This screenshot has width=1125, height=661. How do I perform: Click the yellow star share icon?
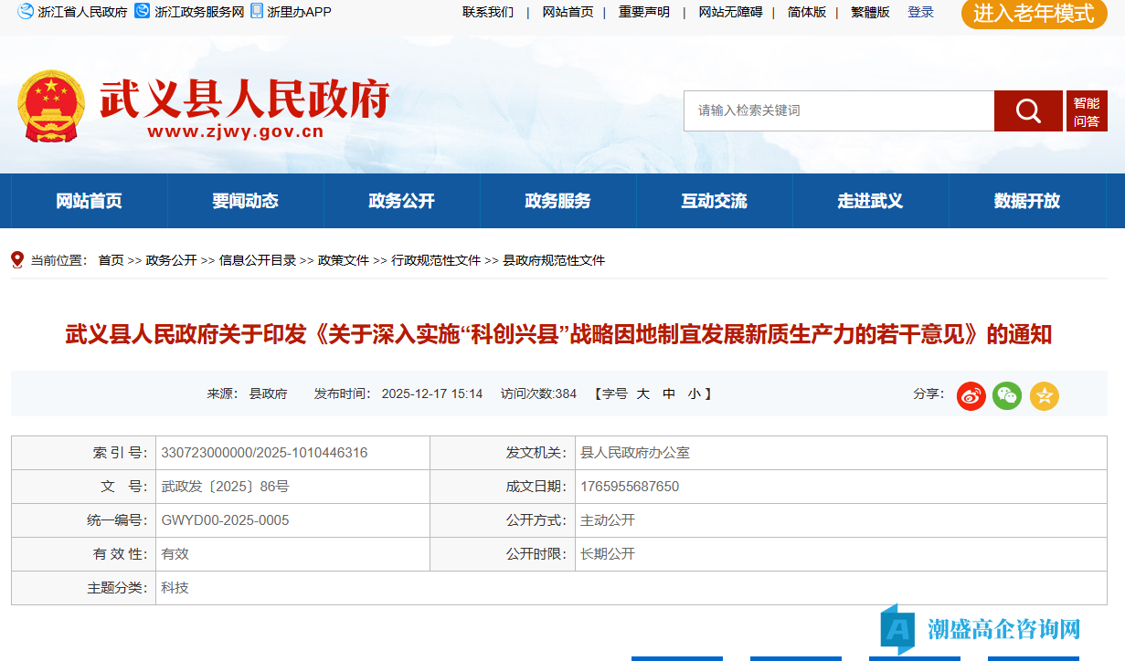[x=1044, y=396]
